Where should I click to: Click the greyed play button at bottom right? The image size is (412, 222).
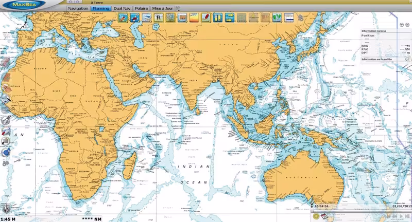[x=401, y=216]
